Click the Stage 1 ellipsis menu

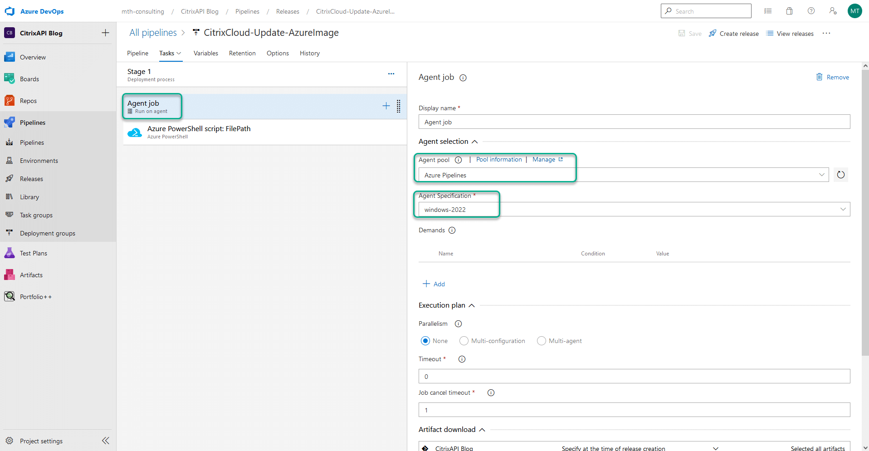pyautogui.click(x=391, y=74)
